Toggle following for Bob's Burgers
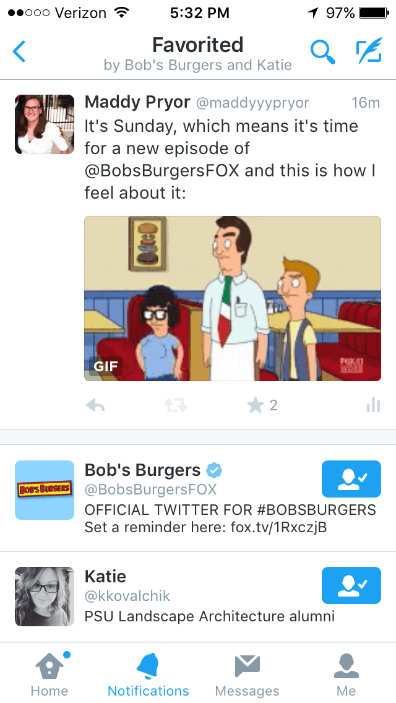Image resolution: width=396 pixels, height=703 pixels. [351, 479]
